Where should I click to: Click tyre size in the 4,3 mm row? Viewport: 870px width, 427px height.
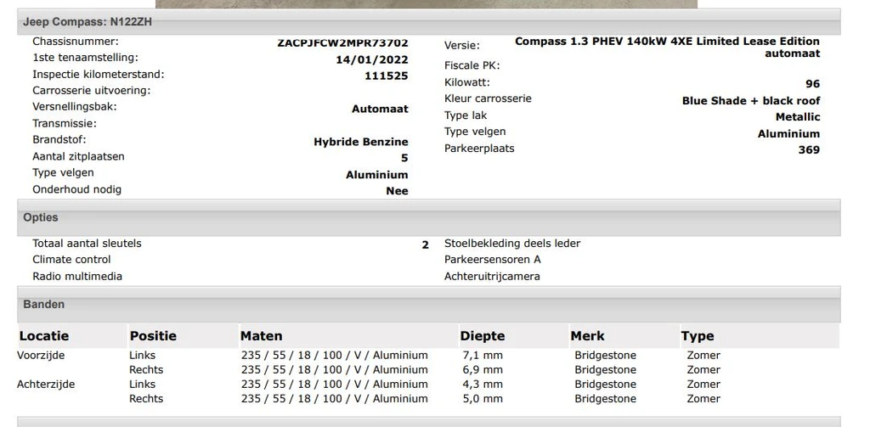pos(335,385)
